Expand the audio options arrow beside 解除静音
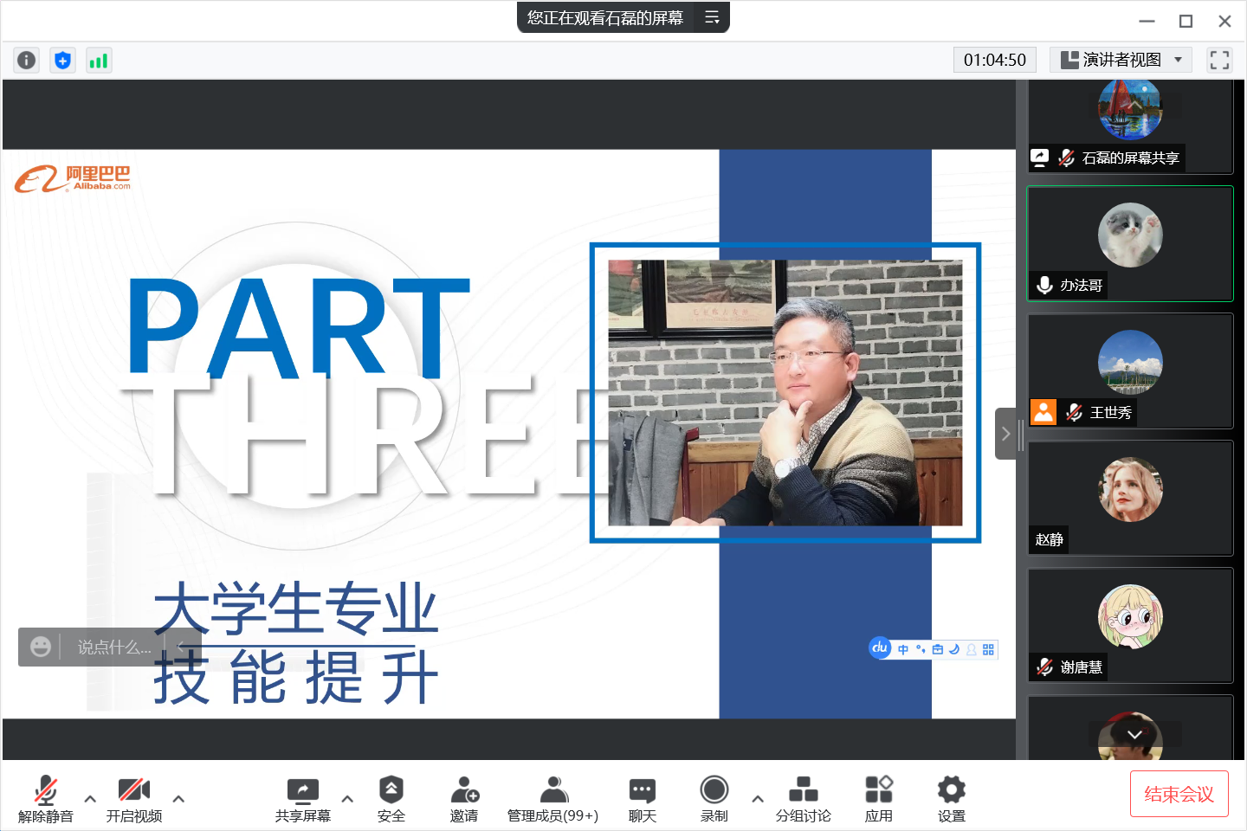Screen dimensions: 1247x831 pyautogui.click(x=90, y=798)
